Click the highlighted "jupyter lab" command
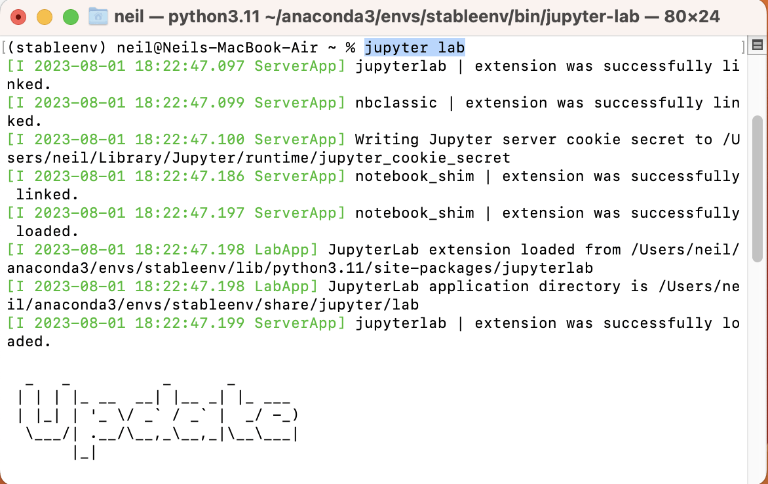768x484 pixels. 414,48
